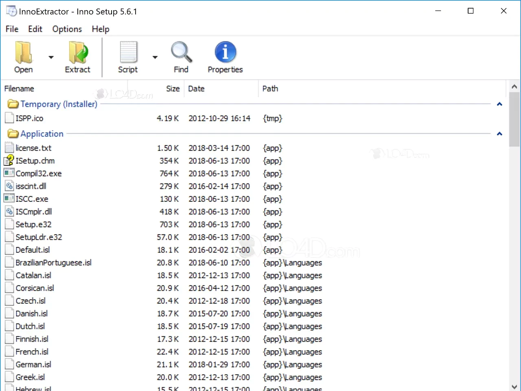Sort files by the Date column
Image resolution: width=521 pixels, height=391 pixels.
[196, 89]
